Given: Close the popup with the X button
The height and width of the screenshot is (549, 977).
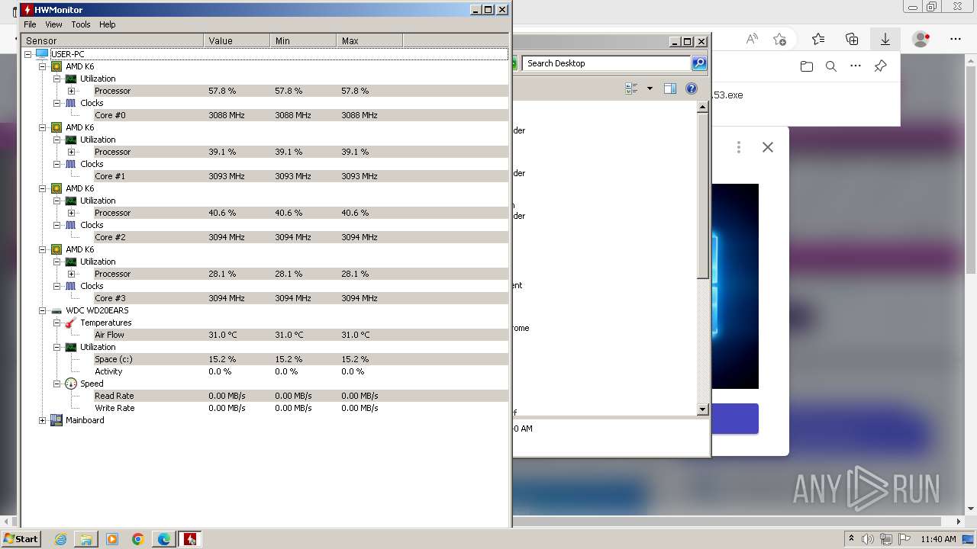Looking at the screenshot, I should 768,147.
